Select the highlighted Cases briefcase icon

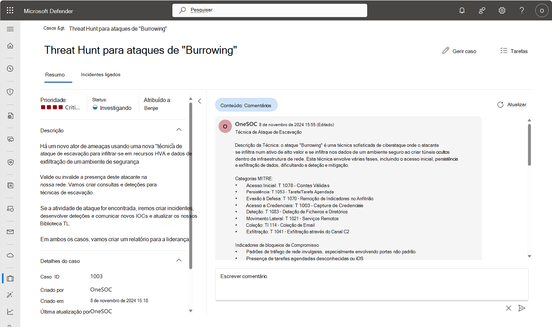pyautogui.click(x=10, y=278)
